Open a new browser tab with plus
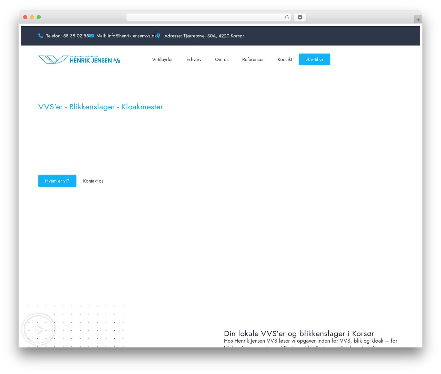The width and height of the screenshot is (441, 374). [418, 20]
